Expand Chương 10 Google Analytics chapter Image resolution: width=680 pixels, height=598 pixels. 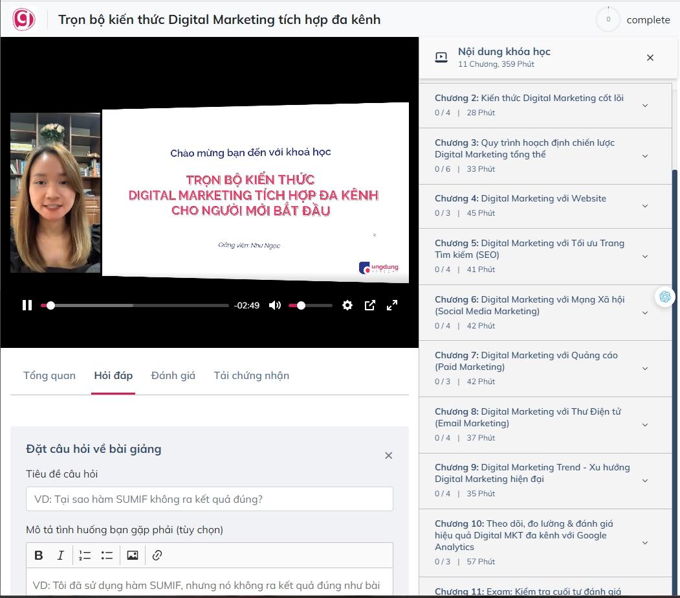(x=644, y=543)
